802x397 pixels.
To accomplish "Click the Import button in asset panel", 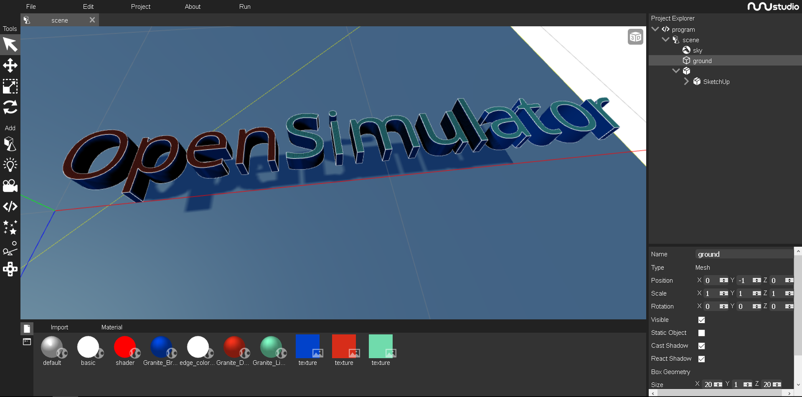I will point(59,327).
